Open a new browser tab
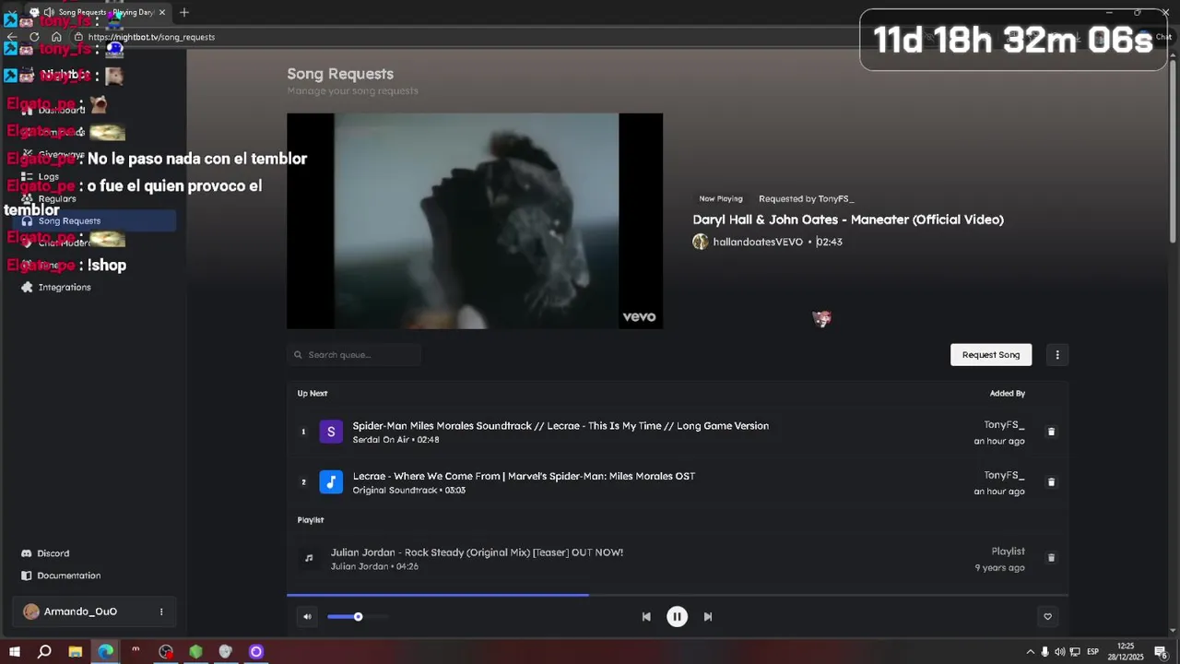 click(184, 12)
